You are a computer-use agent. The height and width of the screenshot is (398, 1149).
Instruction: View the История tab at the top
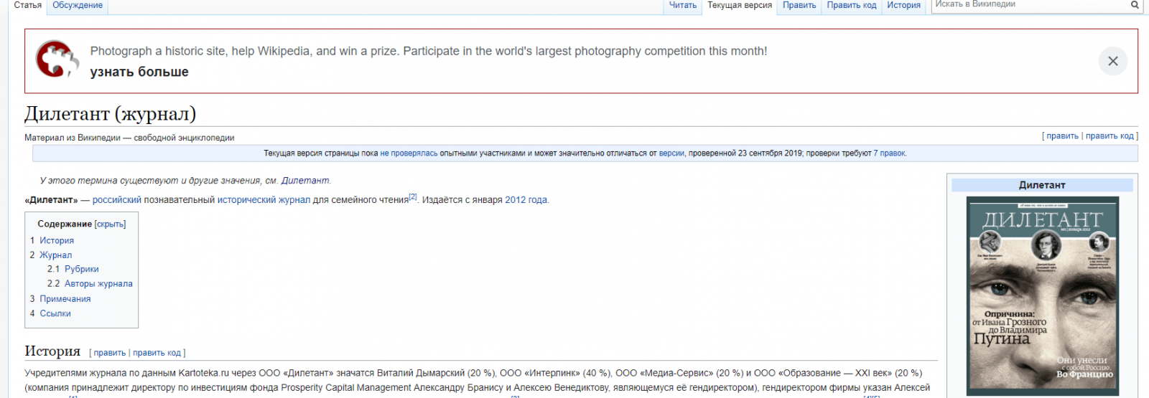tap(903, 5)
